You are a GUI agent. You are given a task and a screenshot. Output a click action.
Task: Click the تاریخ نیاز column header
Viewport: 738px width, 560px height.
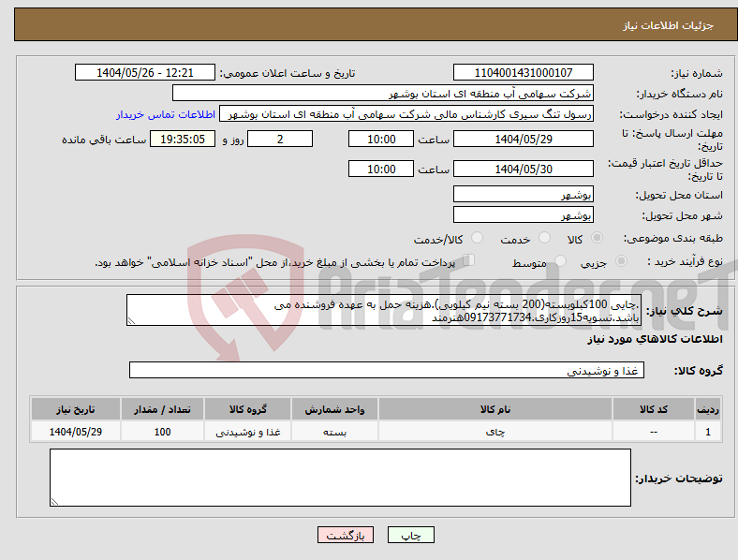click(76, 409)
